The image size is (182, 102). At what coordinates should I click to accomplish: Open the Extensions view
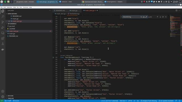coord(3,39)
